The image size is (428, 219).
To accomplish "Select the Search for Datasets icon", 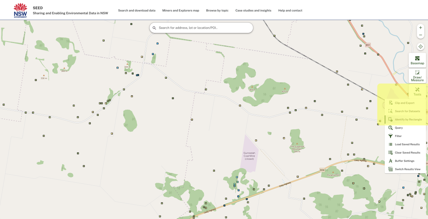I will click(390, 111).
